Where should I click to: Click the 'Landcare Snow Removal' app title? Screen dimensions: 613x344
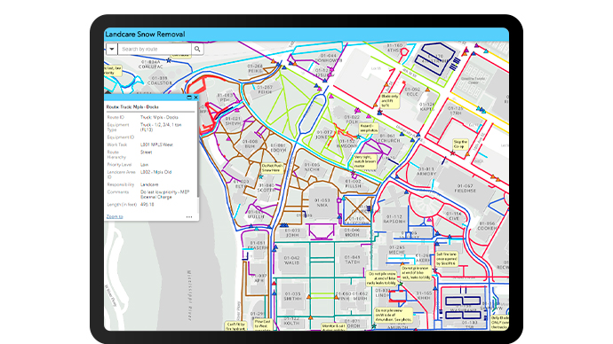pyautogui.click(x=145, y=35)
